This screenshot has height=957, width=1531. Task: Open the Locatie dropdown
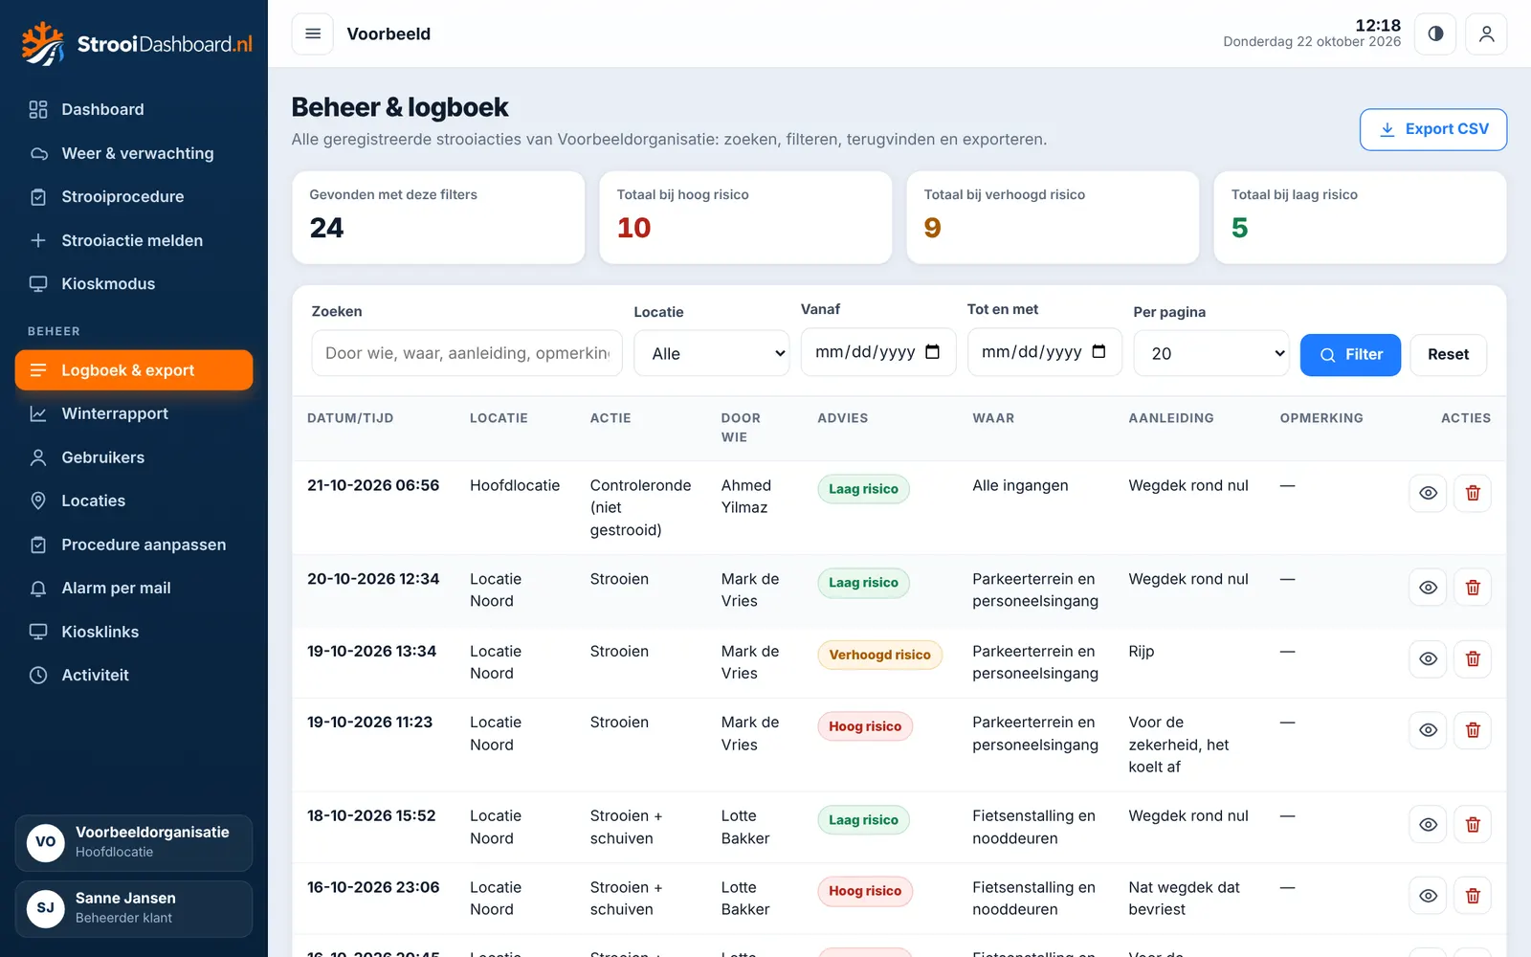(x=711, y=353)
